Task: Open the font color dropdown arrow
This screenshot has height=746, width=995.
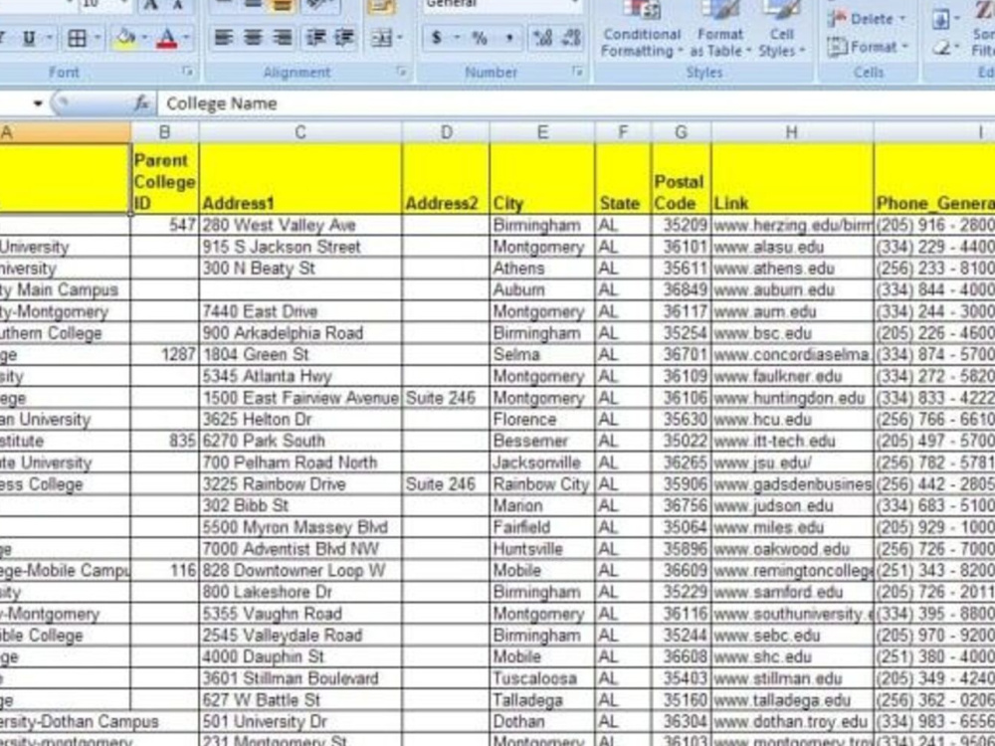Action: click(186, 39)
